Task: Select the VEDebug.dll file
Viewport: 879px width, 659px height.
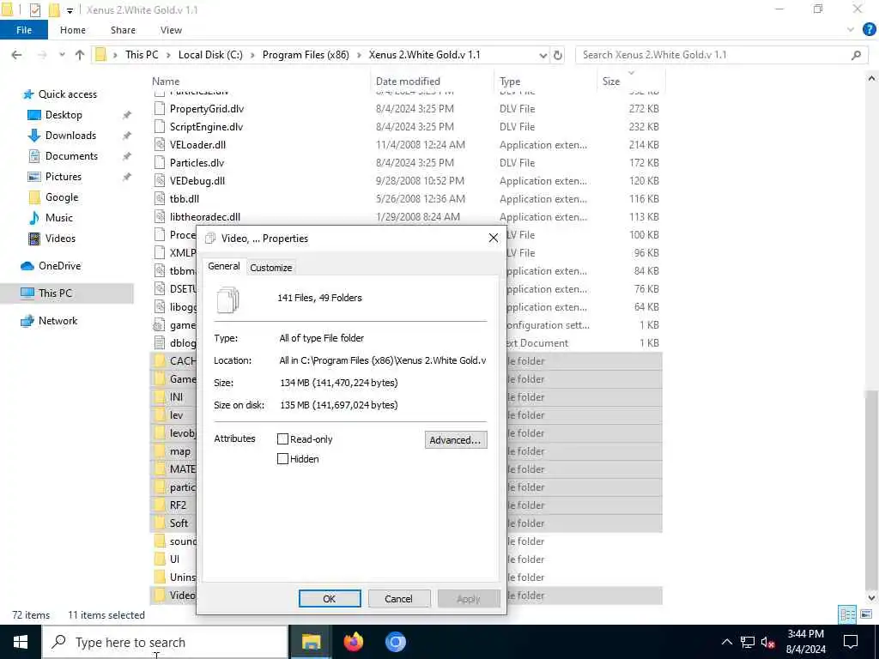Action: pos(197,181)
